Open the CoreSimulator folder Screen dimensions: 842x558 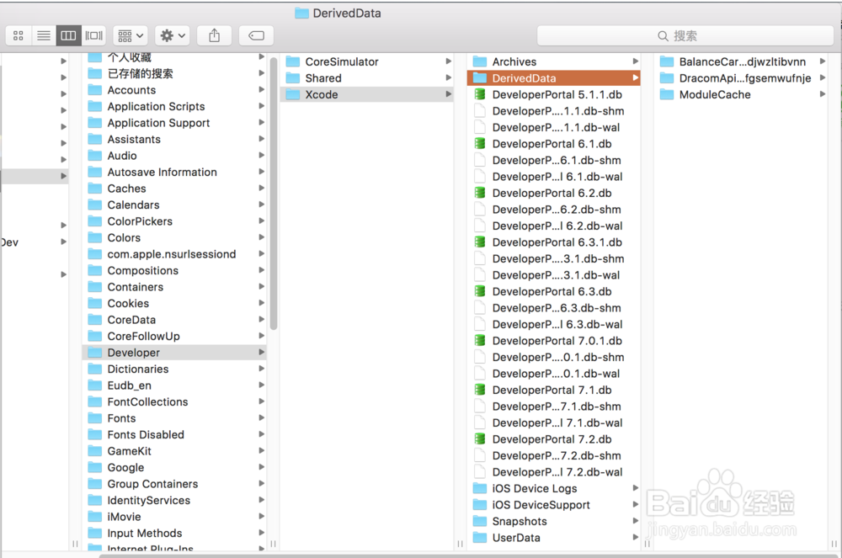pyautogui.click(x=362, y=61)
